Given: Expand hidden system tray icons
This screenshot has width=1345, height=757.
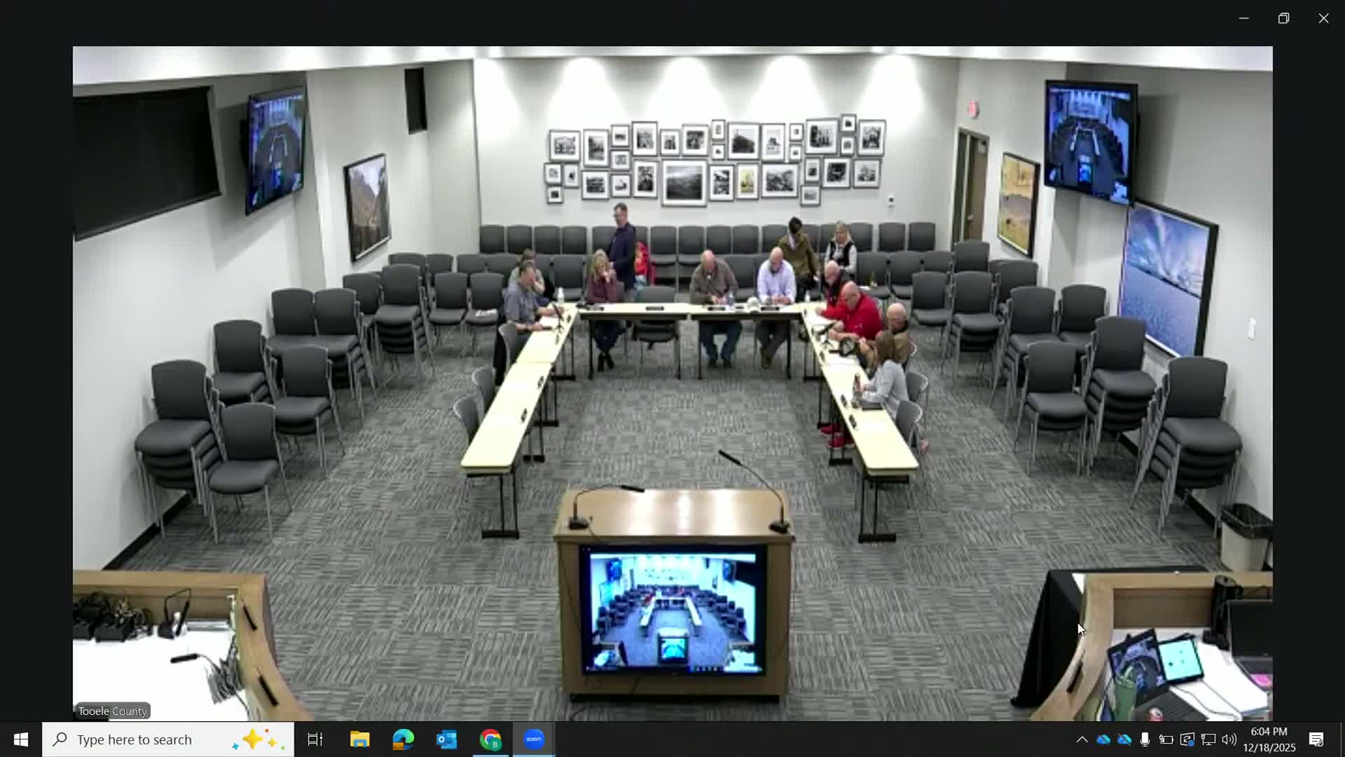Looking at the screenshot, I should coord(1082,739).
